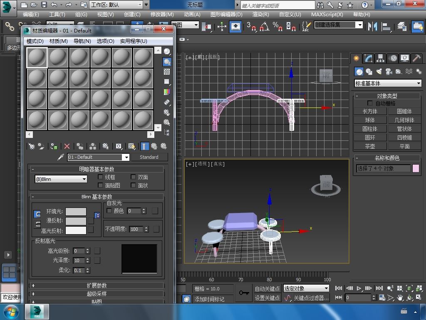
Task: Expand the 超级采样 rollout
Action: [97, 294]
